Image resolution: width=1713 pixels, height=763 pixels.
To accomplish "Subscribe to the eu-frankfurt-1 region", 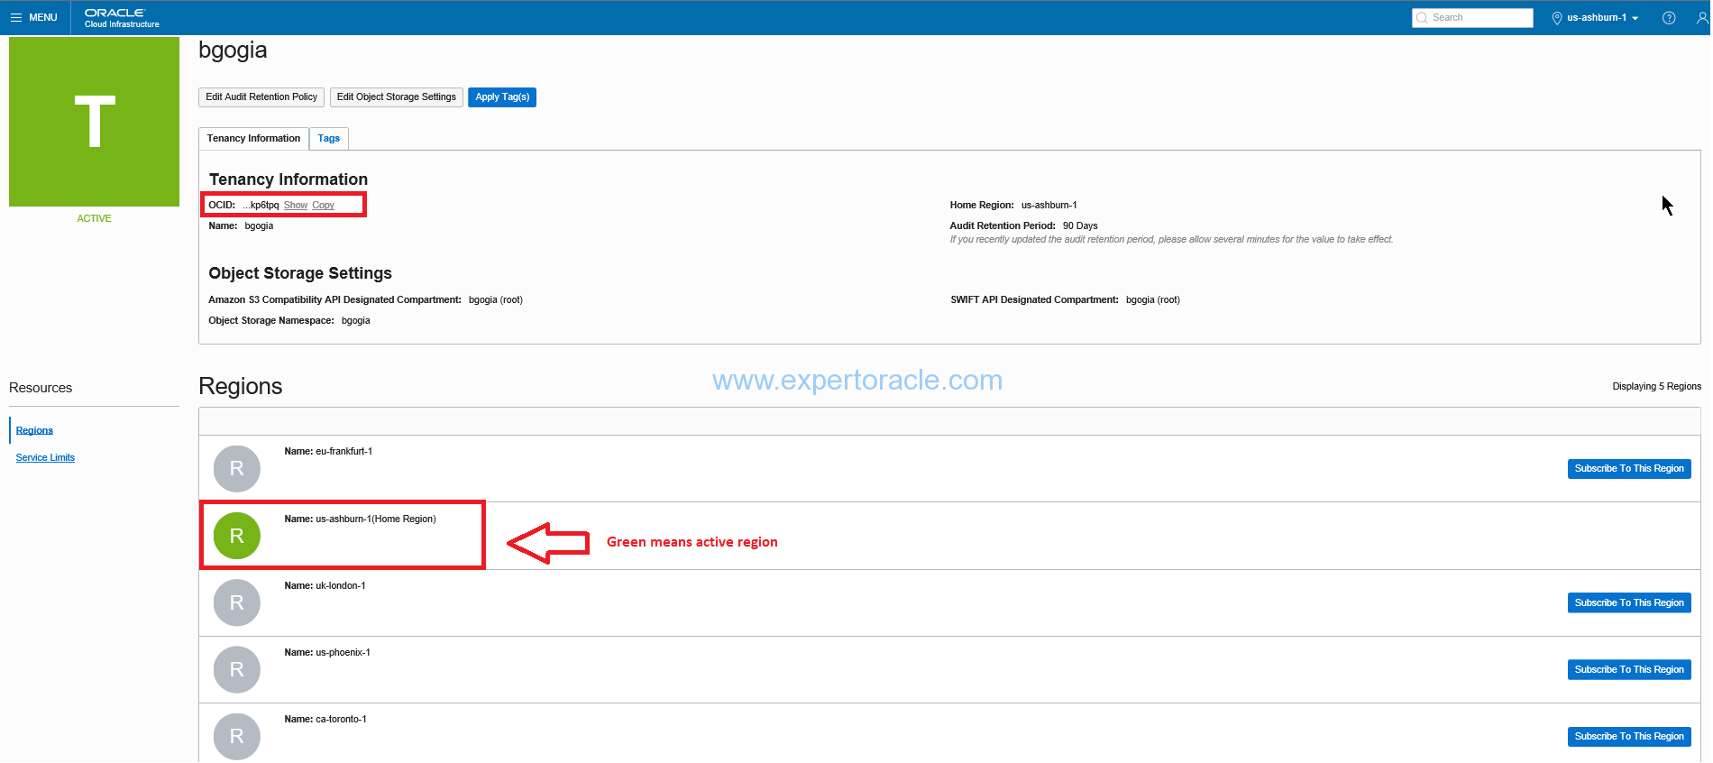I will (x=1629, y=469).
